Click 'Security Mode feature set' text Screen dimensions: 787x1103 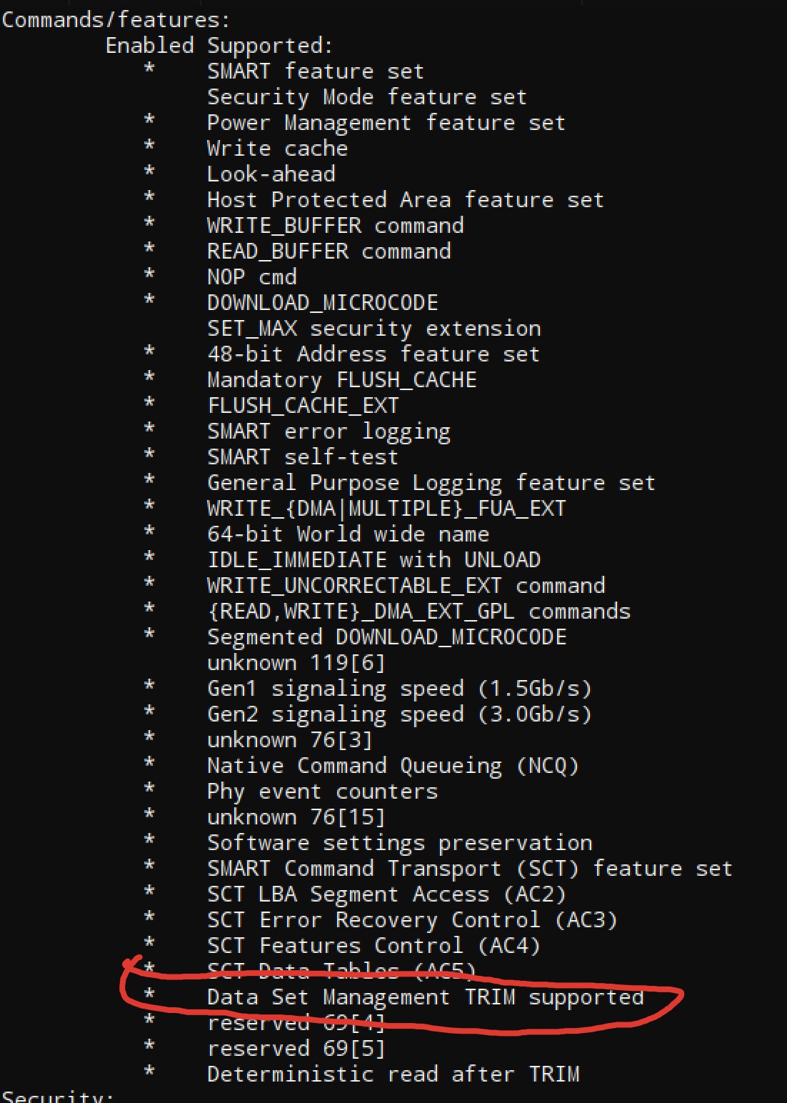tap(367, 97)
